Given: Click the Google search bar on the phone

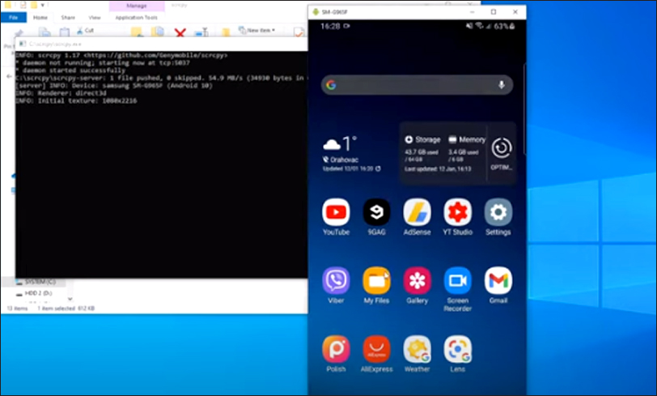Looking at the screenshot, I should (417, 85).
